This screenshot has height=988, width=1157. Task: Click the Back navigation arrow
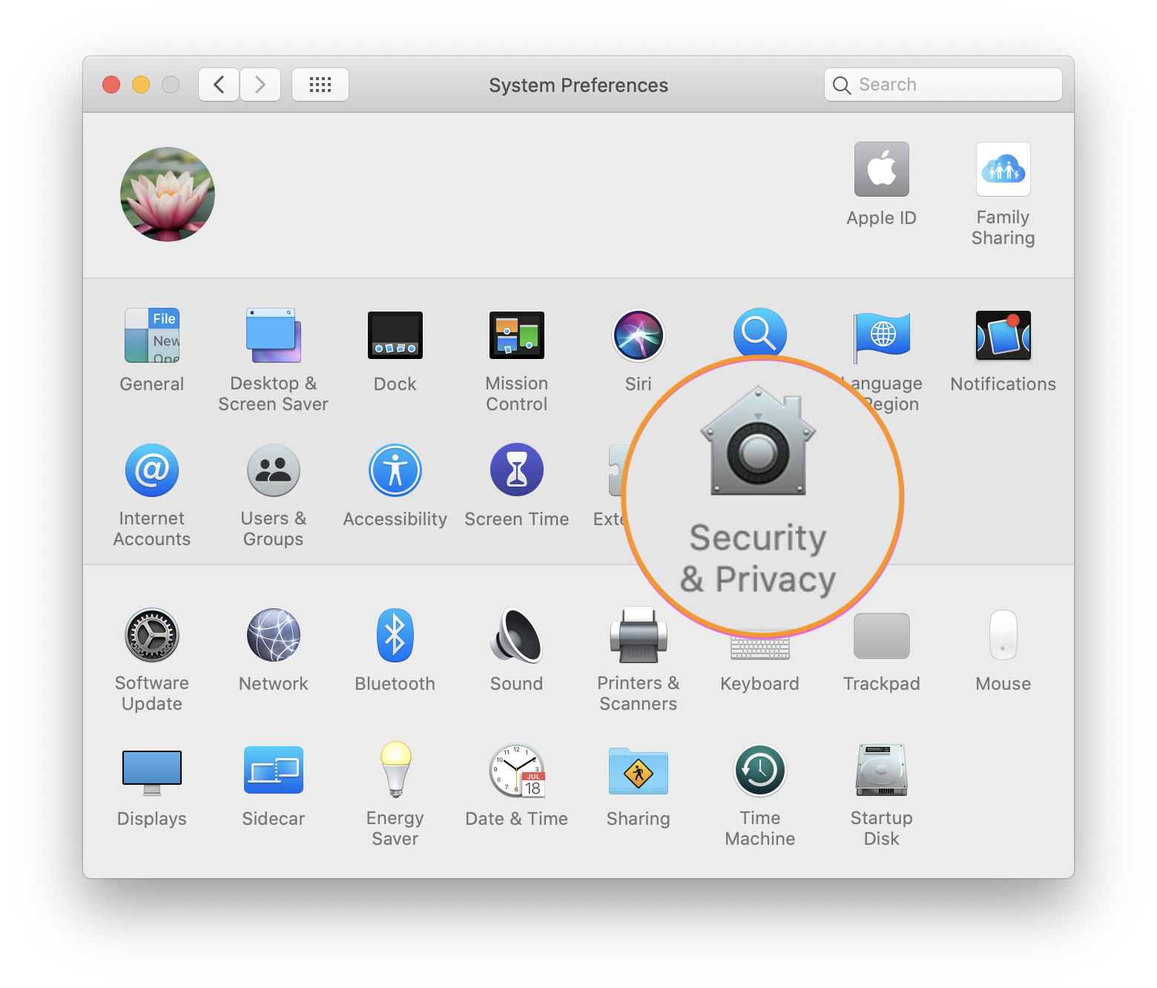219,85
